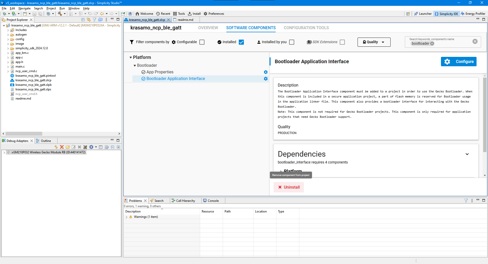The width and height of the screenshot is (488, 264).
Task: Switch to the readme.md editor tab
Action: pos(185,20)
